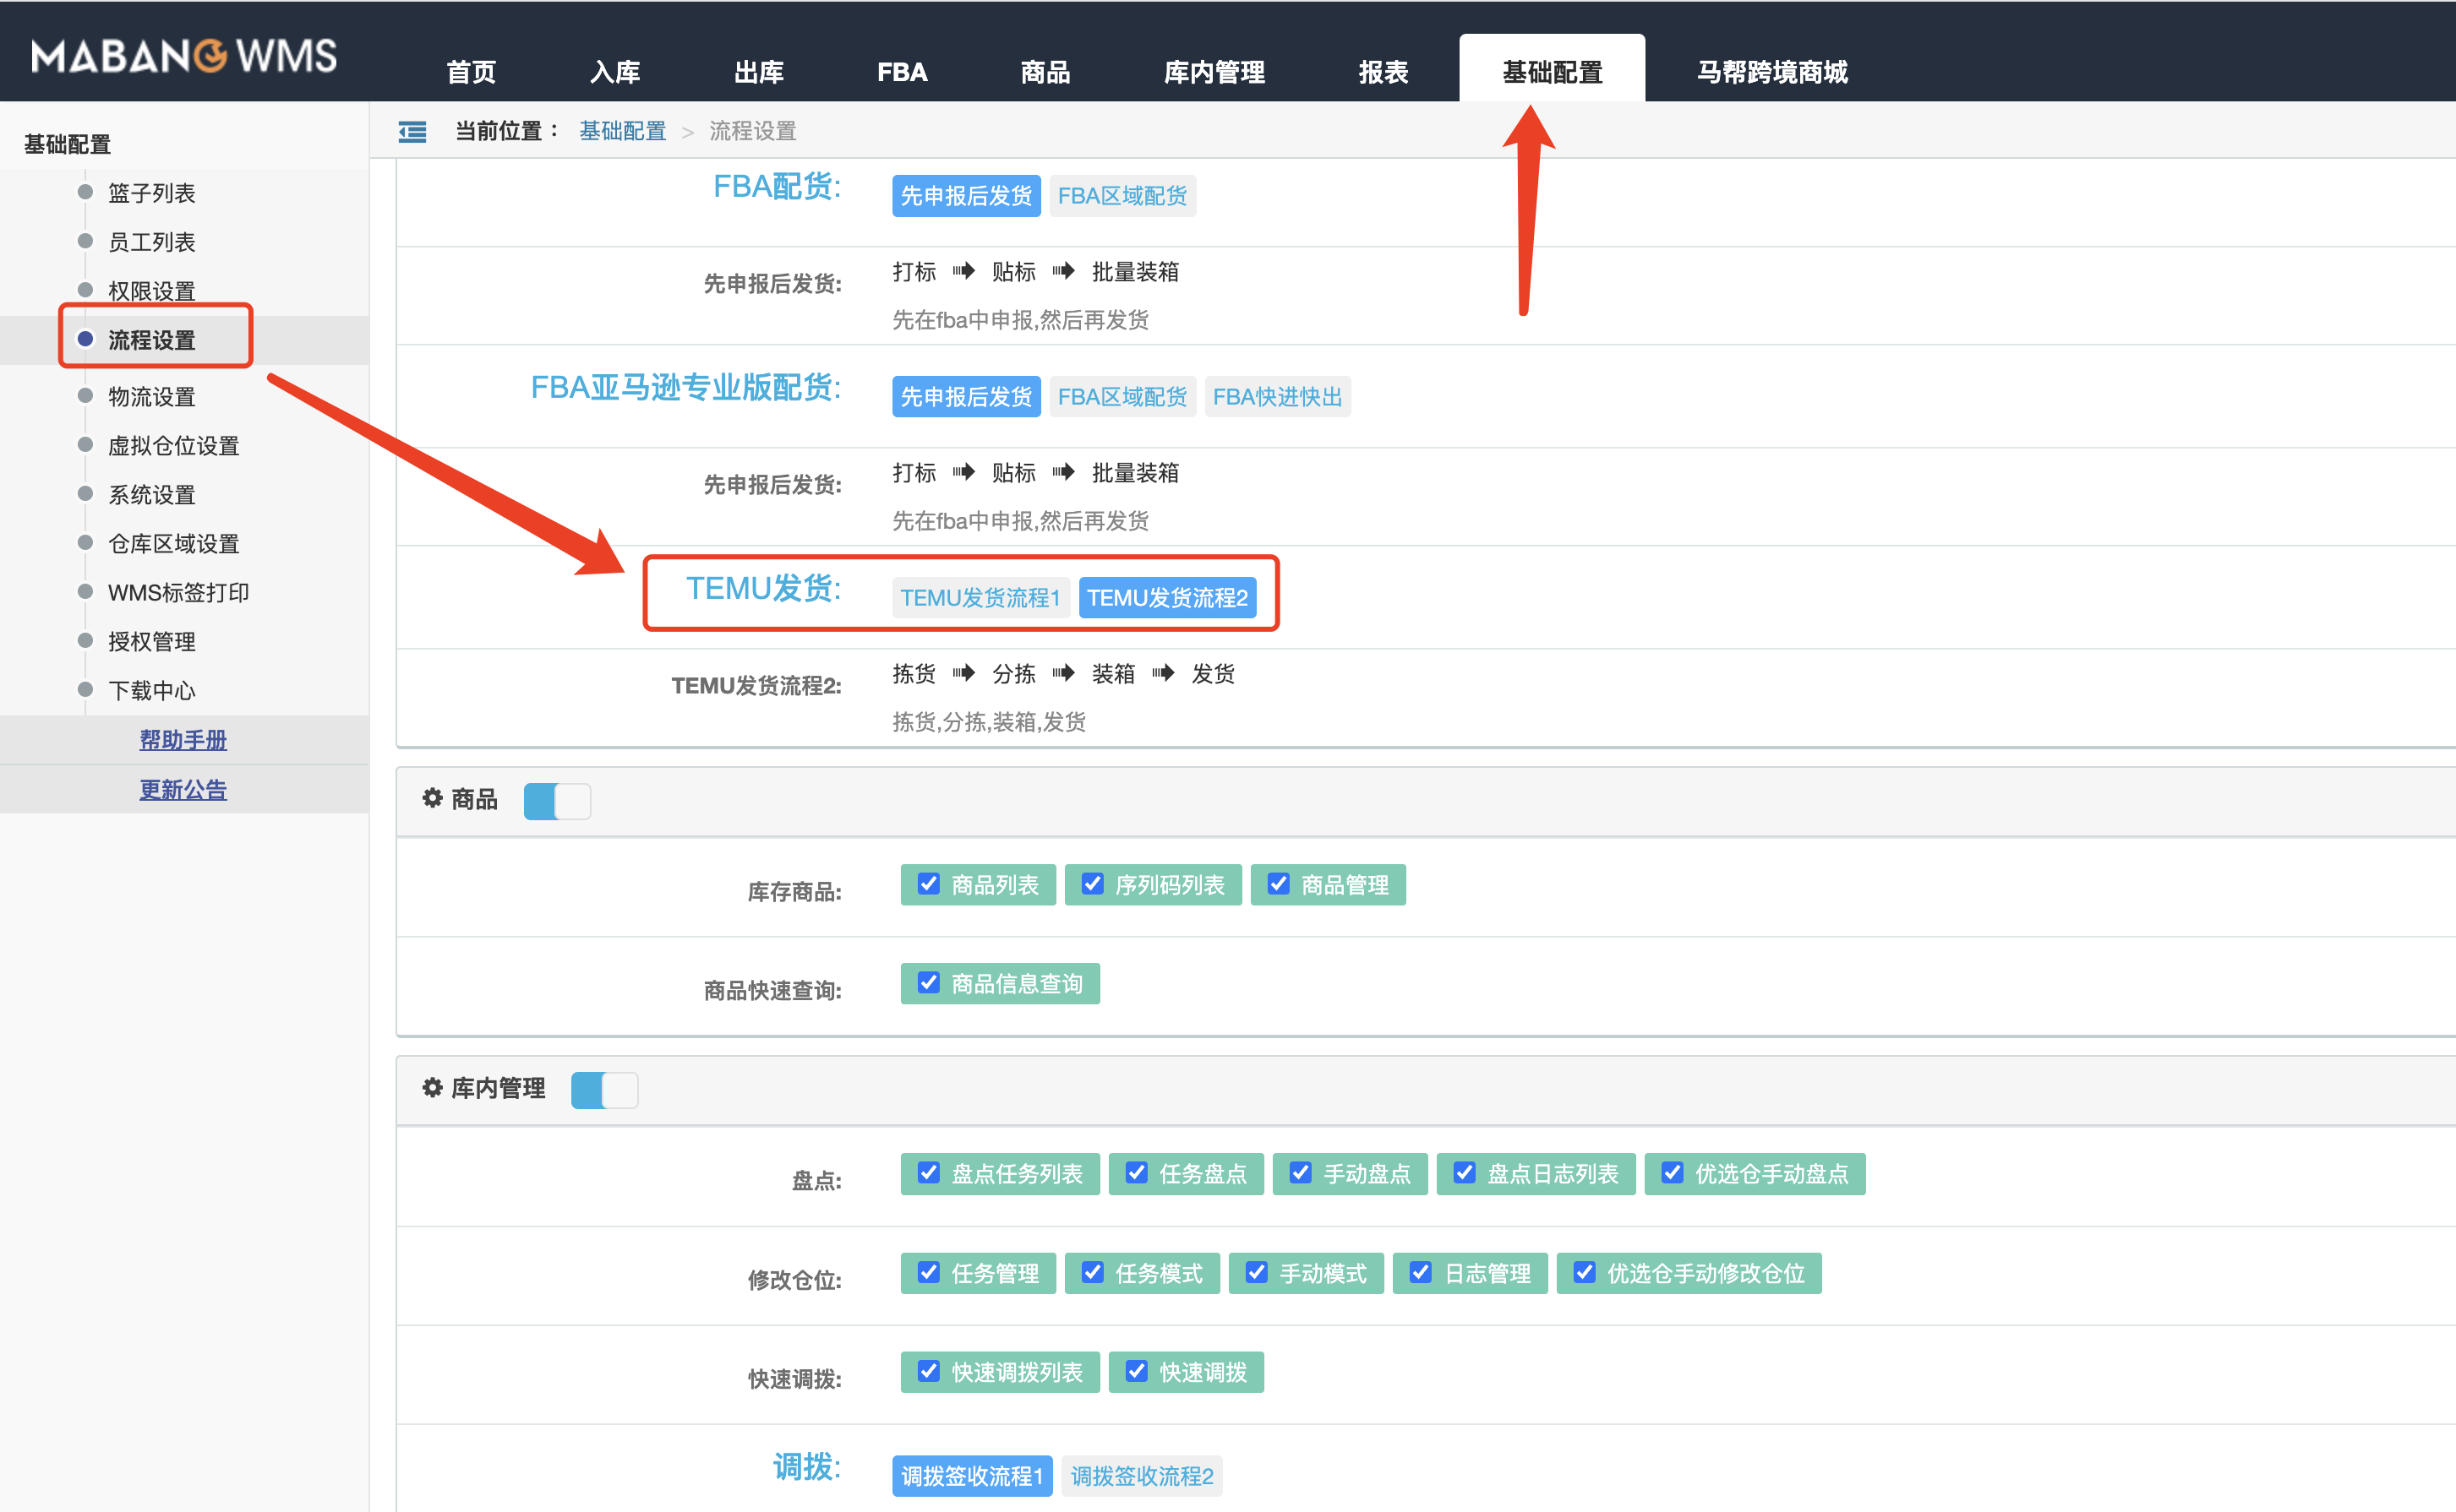Uncheck the 手动盘点 checkbox
Image resolution: width=2456 pixels, height=1512 pixels.
[1301, 1173]
